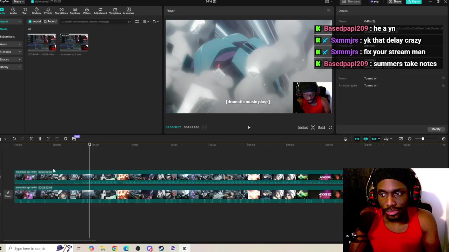This screenshot has width=449, height=252.
Task: Click the Pro upgrade button
Action: tap(375, 2)
